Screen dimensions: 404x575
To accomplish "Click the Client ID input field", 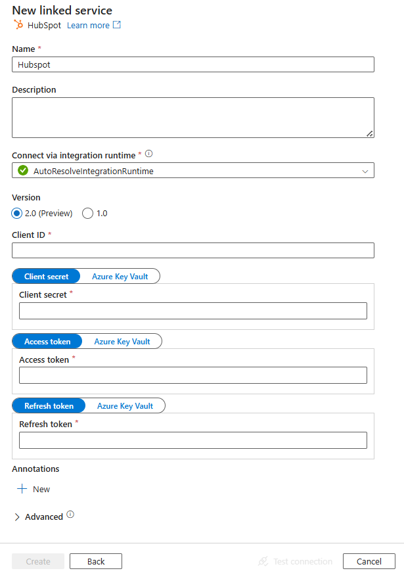I will pyautogui.click(x=193, y=250).
